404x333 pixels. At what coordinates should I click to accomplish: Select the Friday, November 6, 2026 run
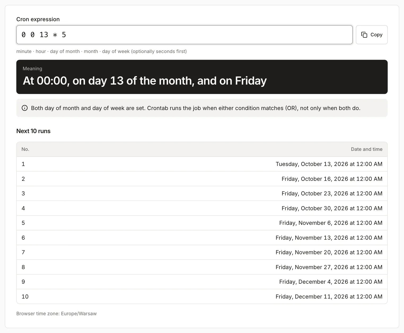[202, 223]
